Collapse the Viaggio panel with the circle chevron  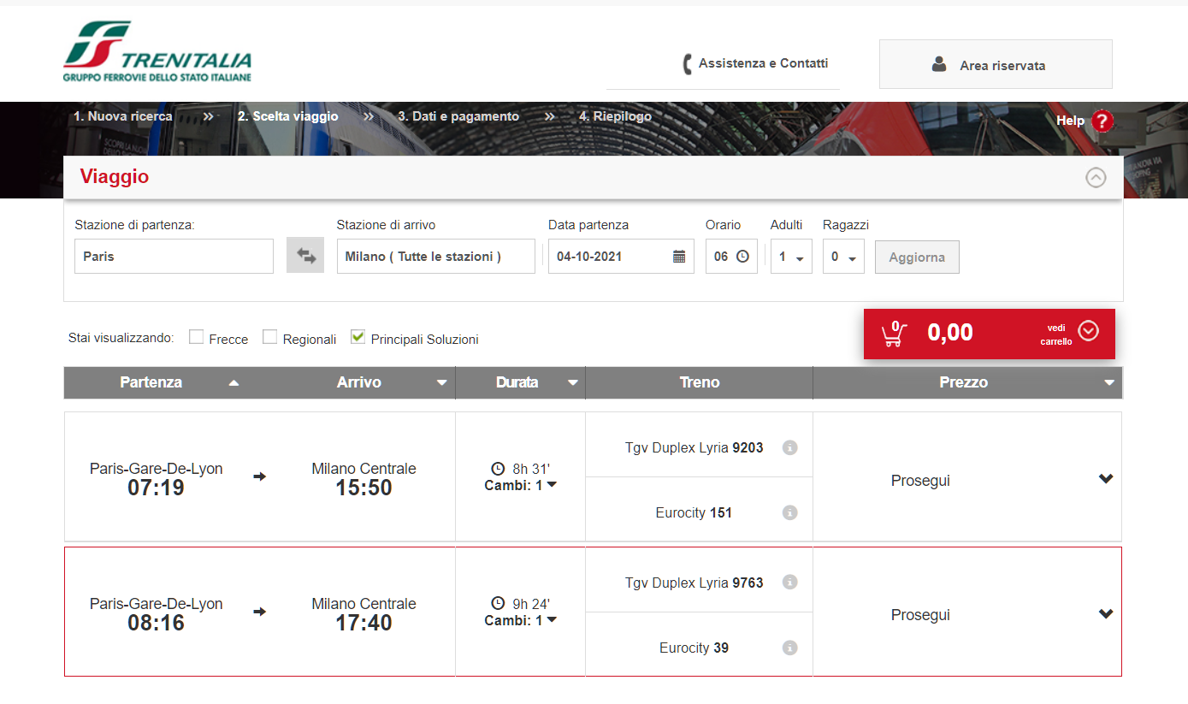[x=1096, y=177]
